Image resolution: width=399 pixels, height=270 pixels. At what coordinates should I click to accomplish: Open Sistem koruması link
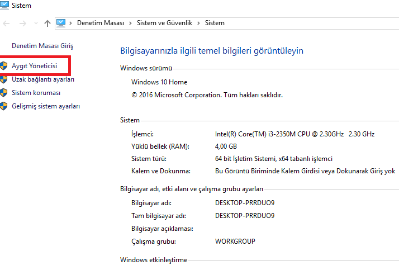tap(36, 93)
